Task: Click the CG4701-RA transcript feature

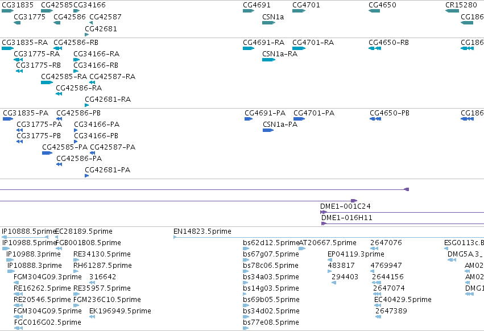Action: (x=299, y=48)
